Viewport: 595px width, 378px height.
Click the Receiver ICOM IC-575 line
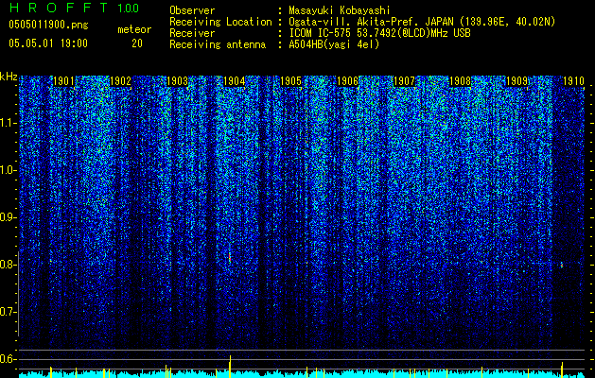379,33
